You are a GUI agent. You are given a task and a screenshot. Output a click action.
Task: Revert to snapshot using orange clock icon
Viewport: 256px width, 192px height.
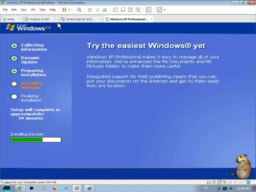97,10
